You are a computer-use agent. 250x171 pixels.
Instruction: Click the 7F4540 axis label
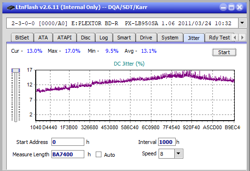pos(171,127)
